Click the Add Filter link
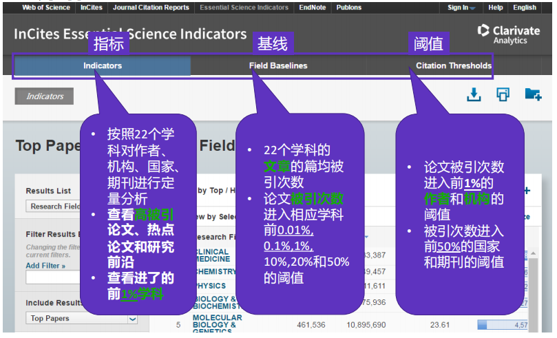This screenshot has width=557, height=338. pos(45,266)
